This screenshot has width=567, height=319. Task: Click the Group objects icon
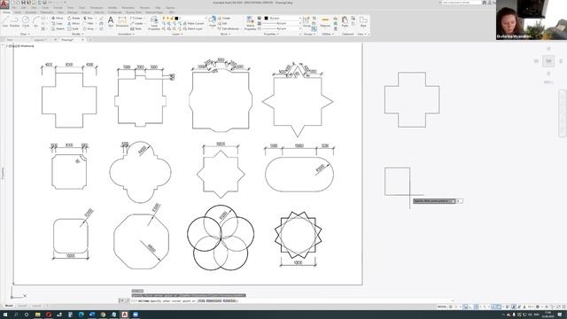pyautogui.click(x=307, y=21)
